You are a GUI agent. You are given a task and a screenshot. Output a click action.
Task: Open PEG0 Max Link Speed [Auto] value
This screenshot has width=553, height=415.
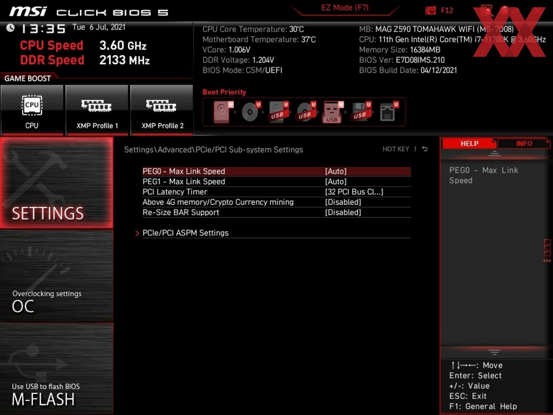(x=336, y=171)
